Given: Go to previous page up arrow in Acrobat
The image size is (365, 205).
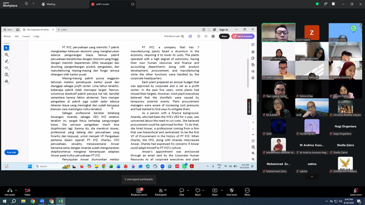Looking at the screenshot, I should (253, 129).
